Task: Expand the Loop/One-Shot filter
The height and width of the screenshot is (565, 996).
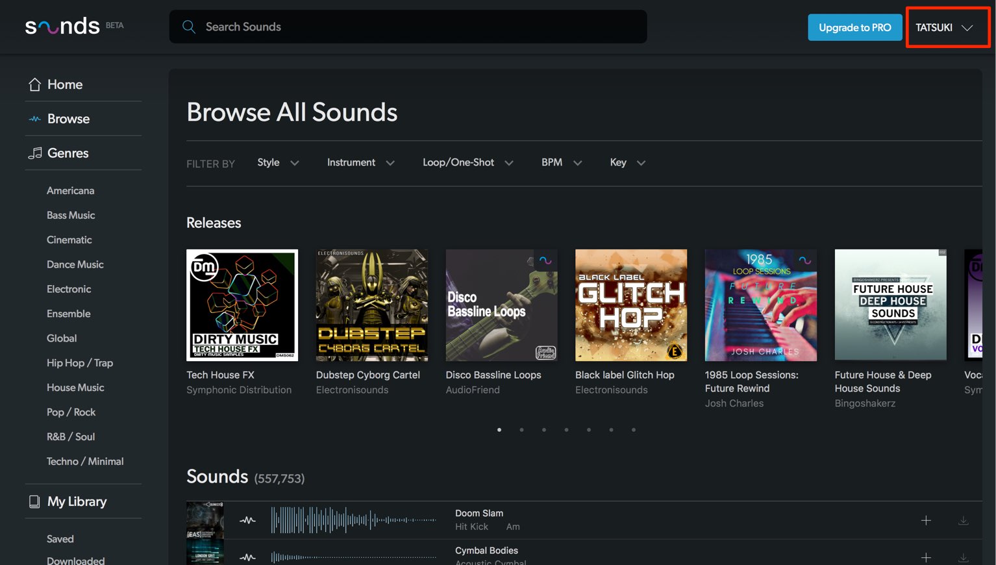Action: click(468, 162)
